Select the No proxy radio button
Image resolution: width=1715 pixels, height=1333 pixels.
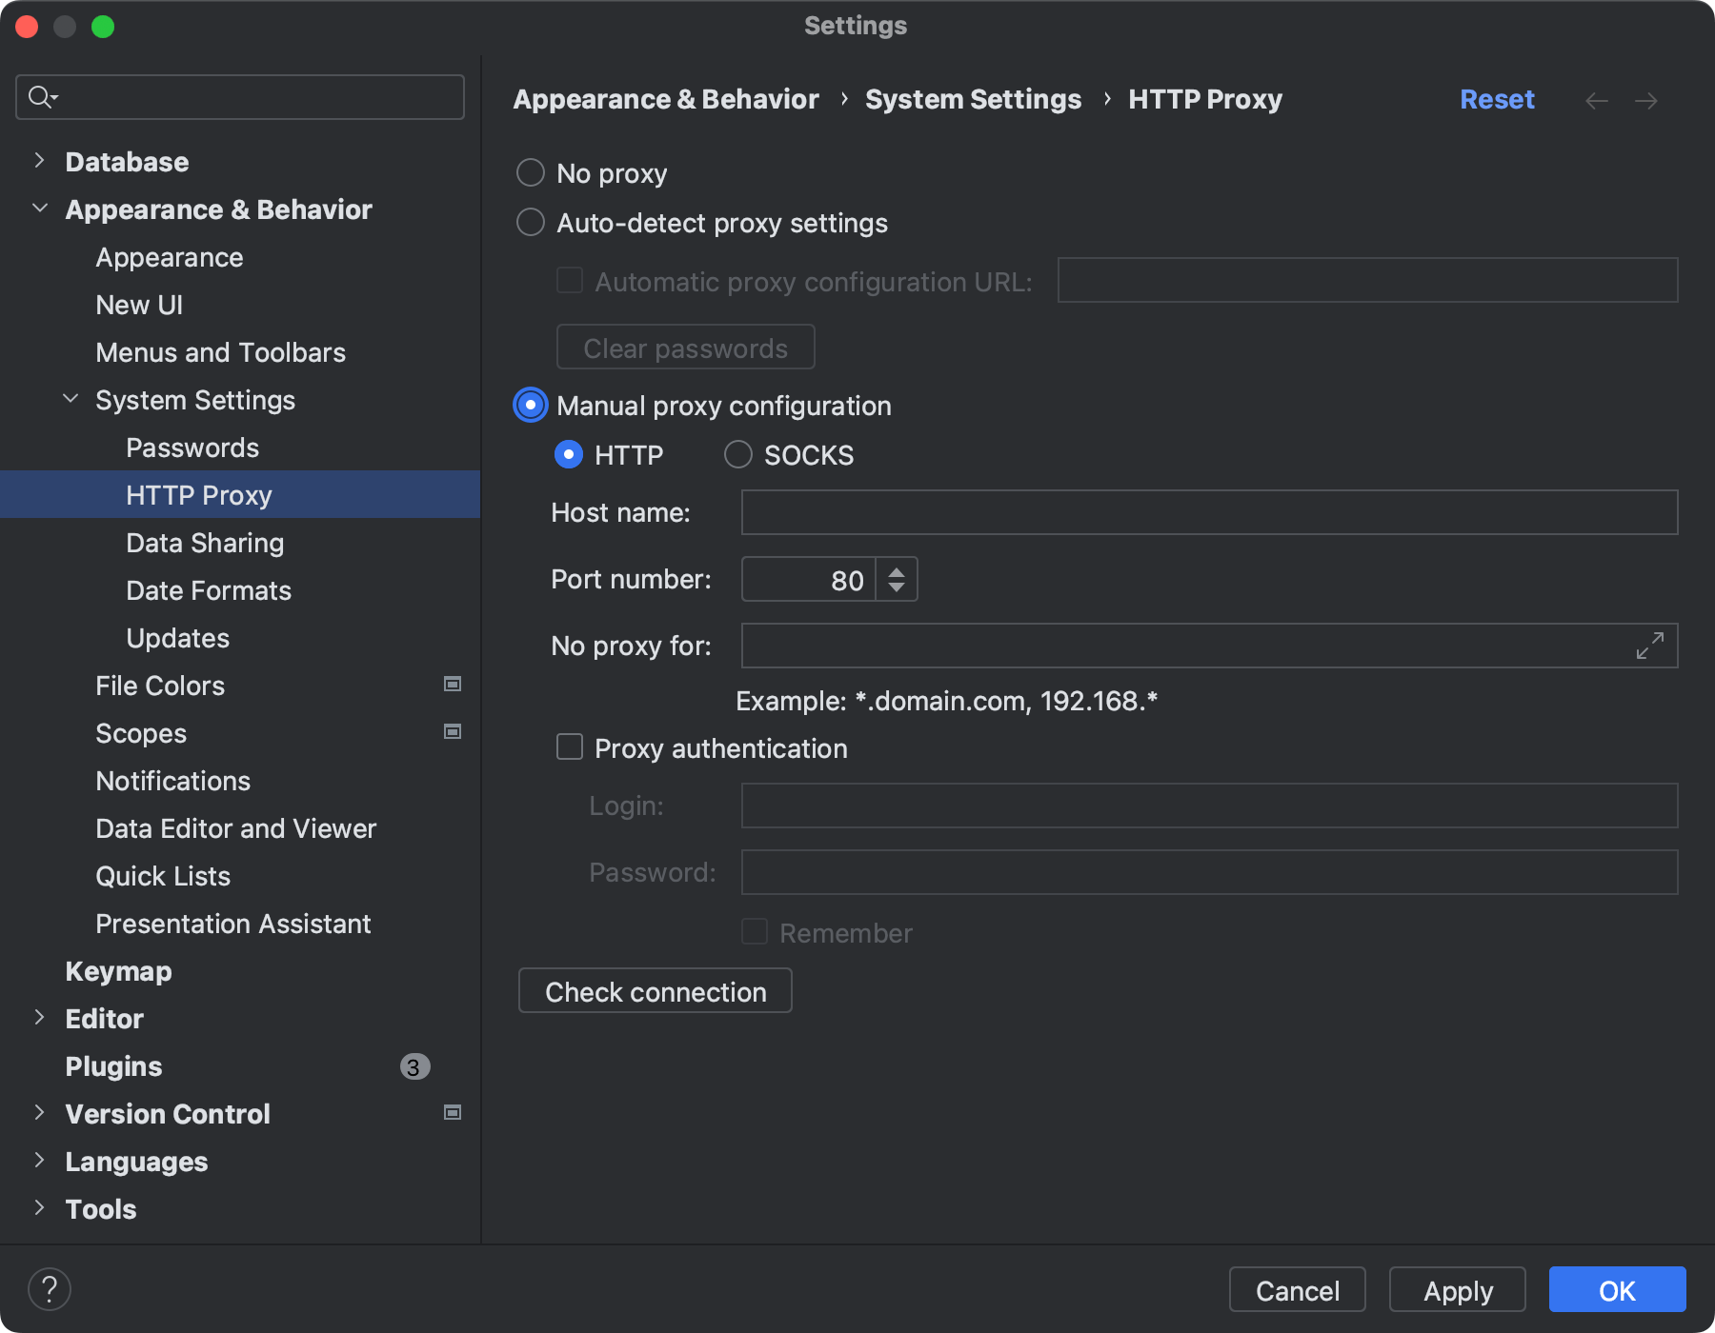531,172
